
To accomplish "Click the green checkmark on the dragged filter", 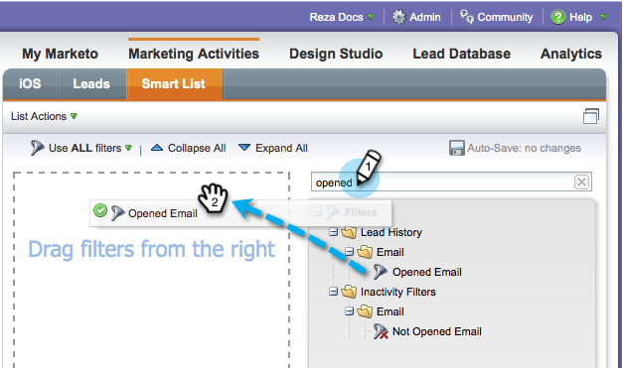I will pyautogui.click(x=100, y=210).
